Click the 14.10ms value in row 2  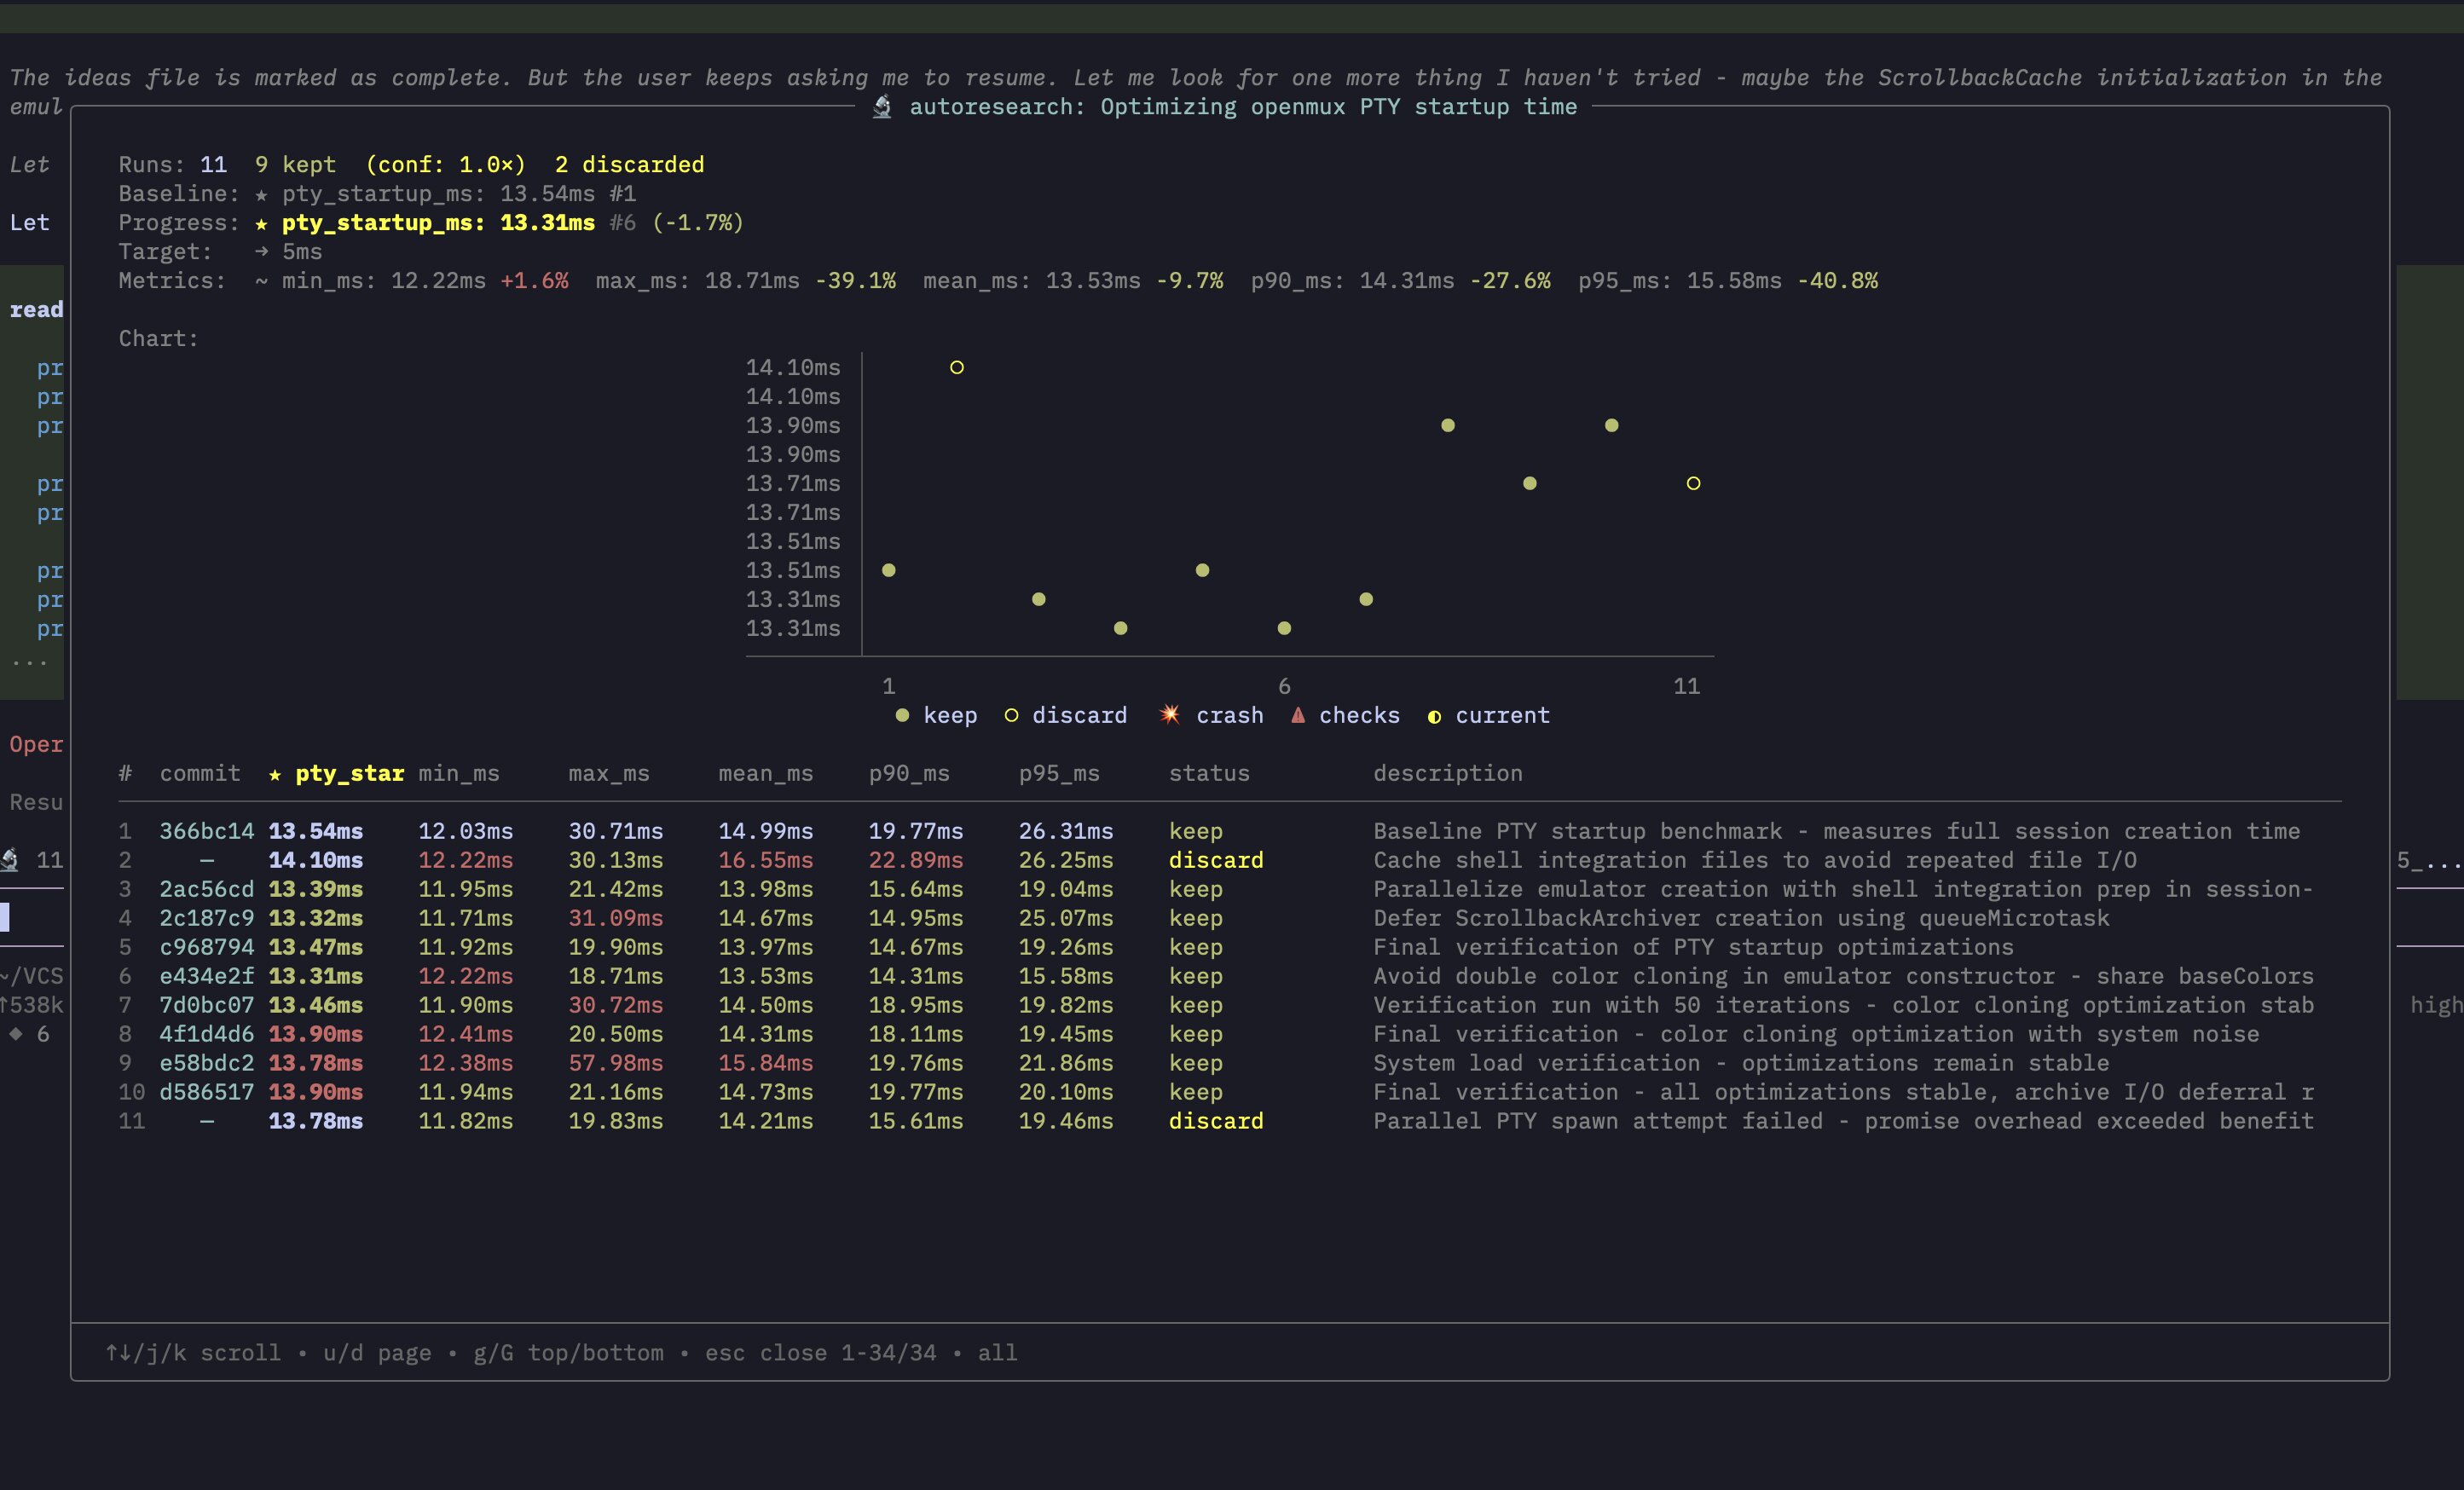[x=316, y=860]
